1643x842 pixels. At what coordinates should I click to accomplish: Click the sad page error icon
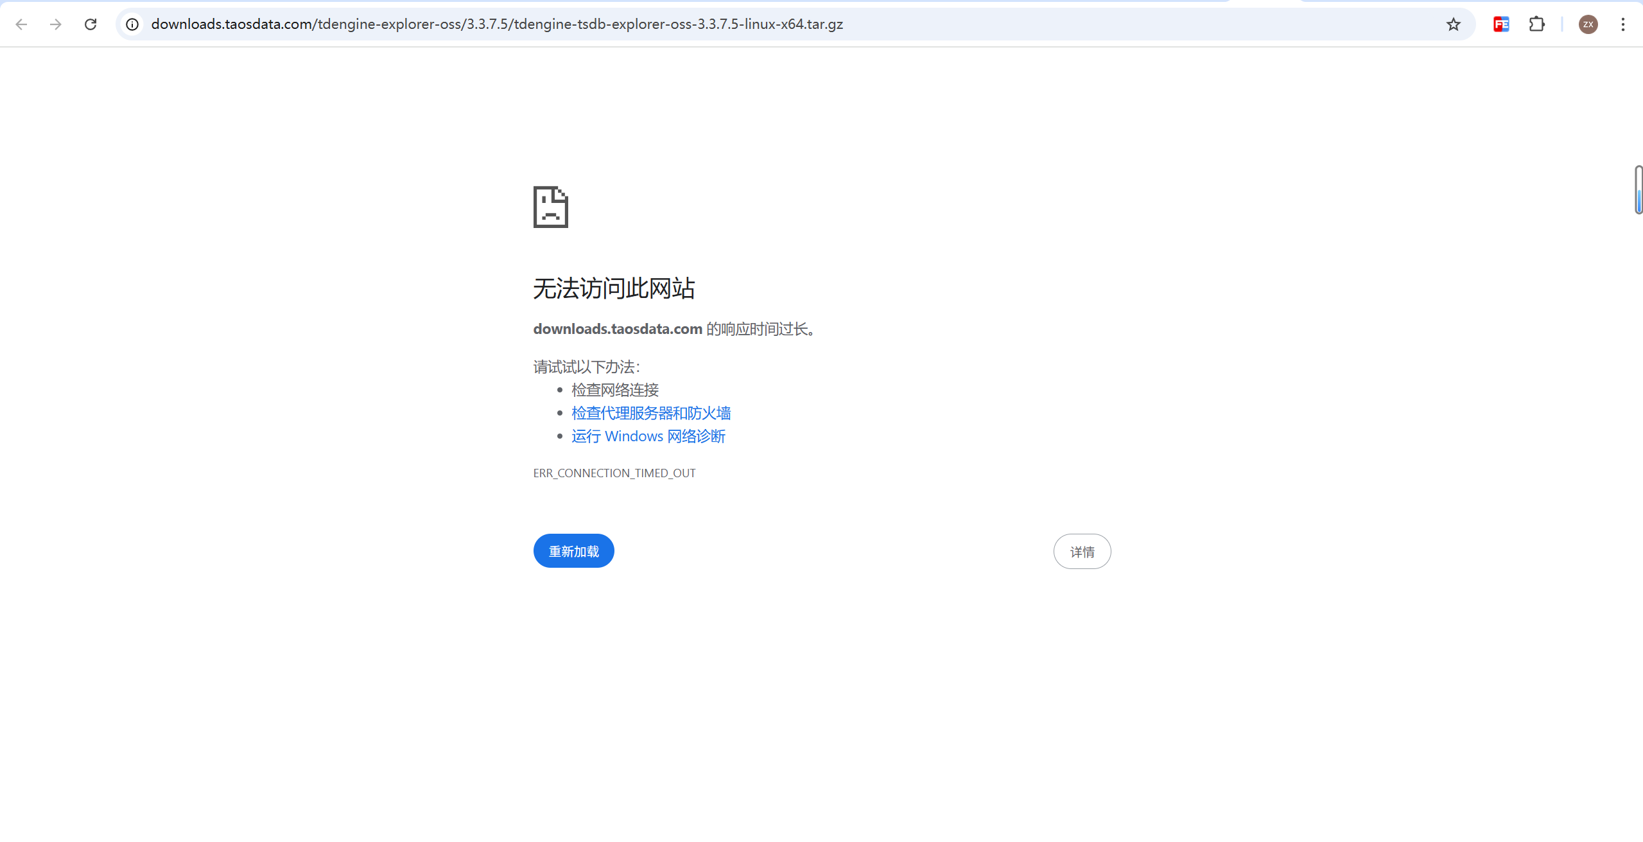coord(550,207)
